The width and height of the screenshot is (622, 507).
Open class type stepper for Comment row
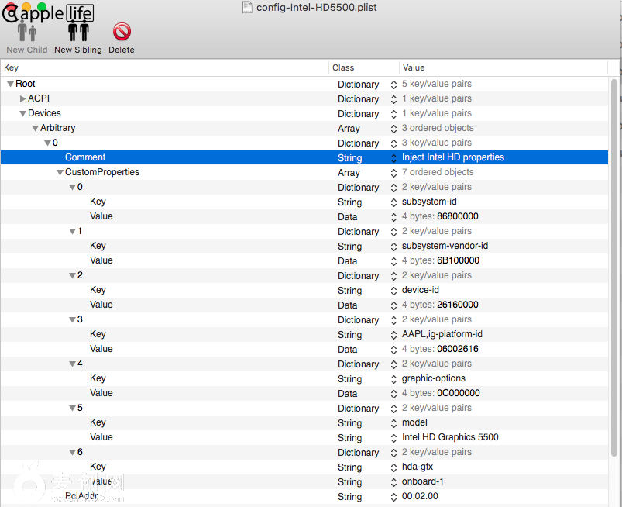coord(393,157)
